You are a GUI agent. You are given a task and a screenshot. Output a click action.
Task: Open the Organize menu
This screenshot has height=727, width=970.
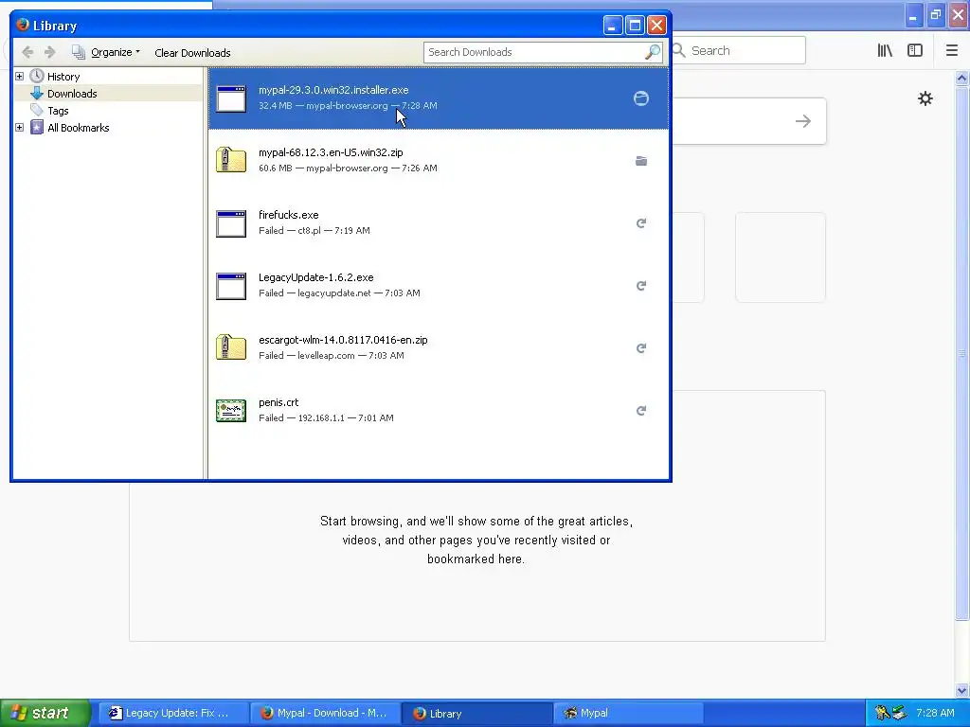pyautogui.click(x=106, y=53)
